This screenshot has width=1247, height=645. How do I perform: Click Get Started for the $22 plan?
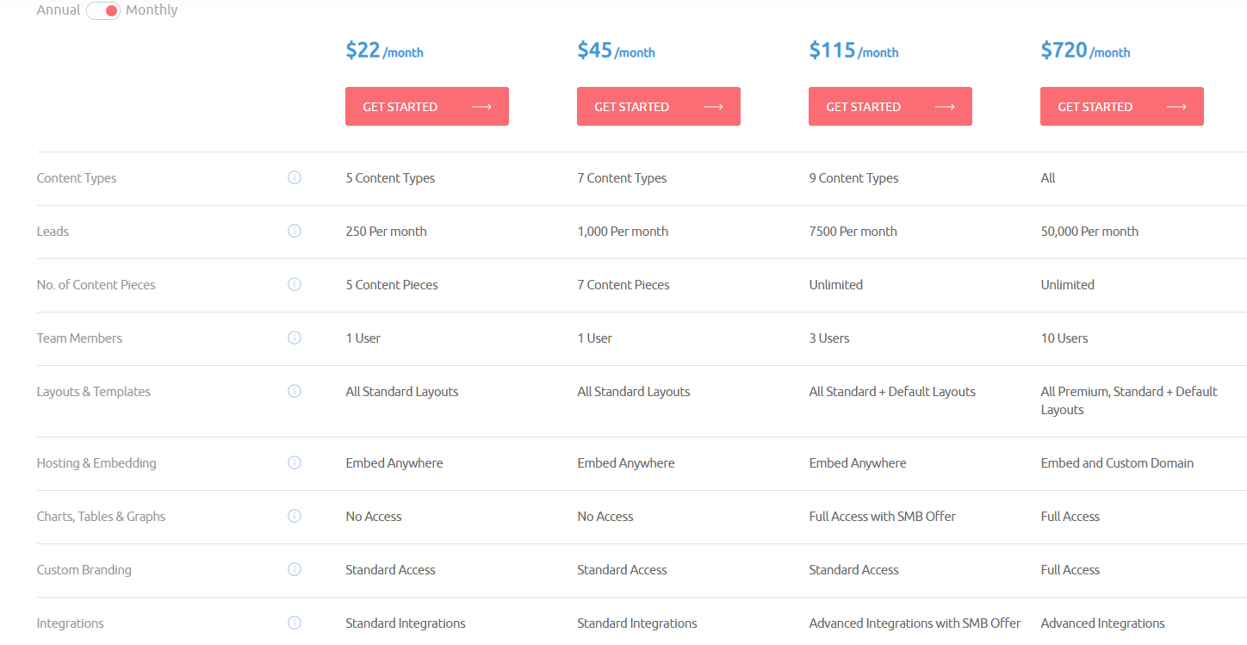coord(427,107)
